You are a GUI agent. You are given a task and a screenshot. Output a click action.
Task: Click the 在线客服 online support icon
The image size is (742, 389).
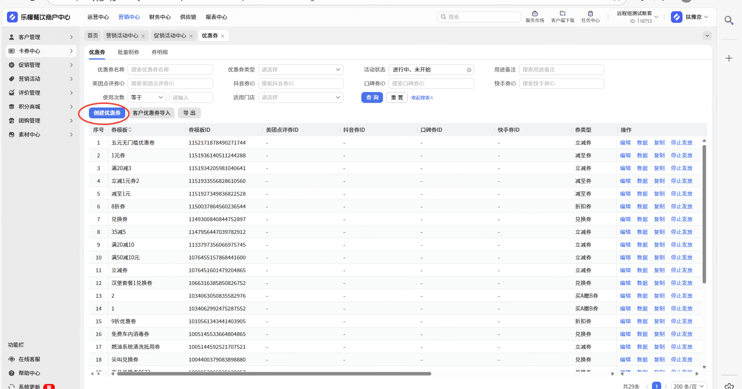click(x=12, y=359)
